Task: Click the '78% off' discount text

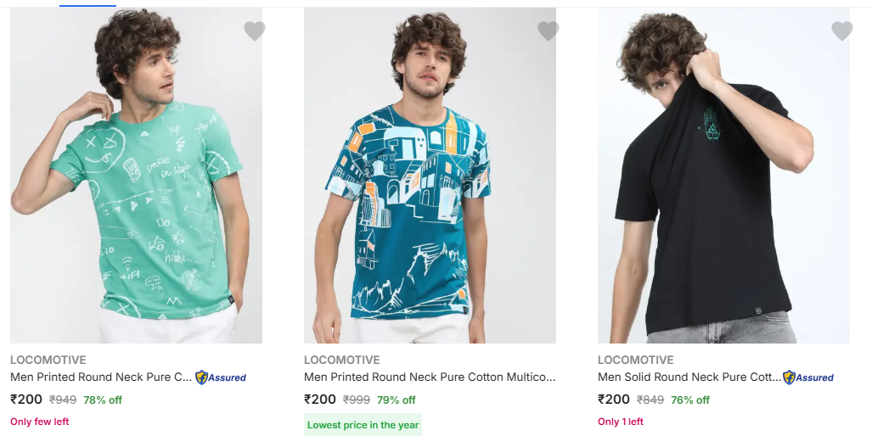Action: (x=103, y=400)
